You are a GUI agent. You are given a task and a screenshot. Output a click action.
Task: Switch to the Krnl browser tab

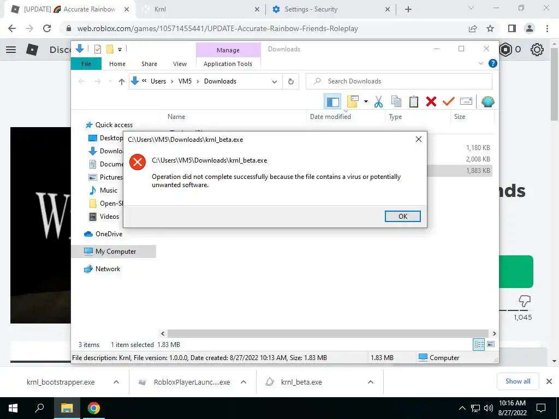point(201,9)
